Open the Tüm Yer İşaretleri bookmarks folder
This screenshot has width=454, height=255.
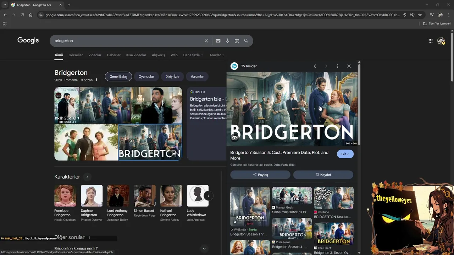pos(437,24)
